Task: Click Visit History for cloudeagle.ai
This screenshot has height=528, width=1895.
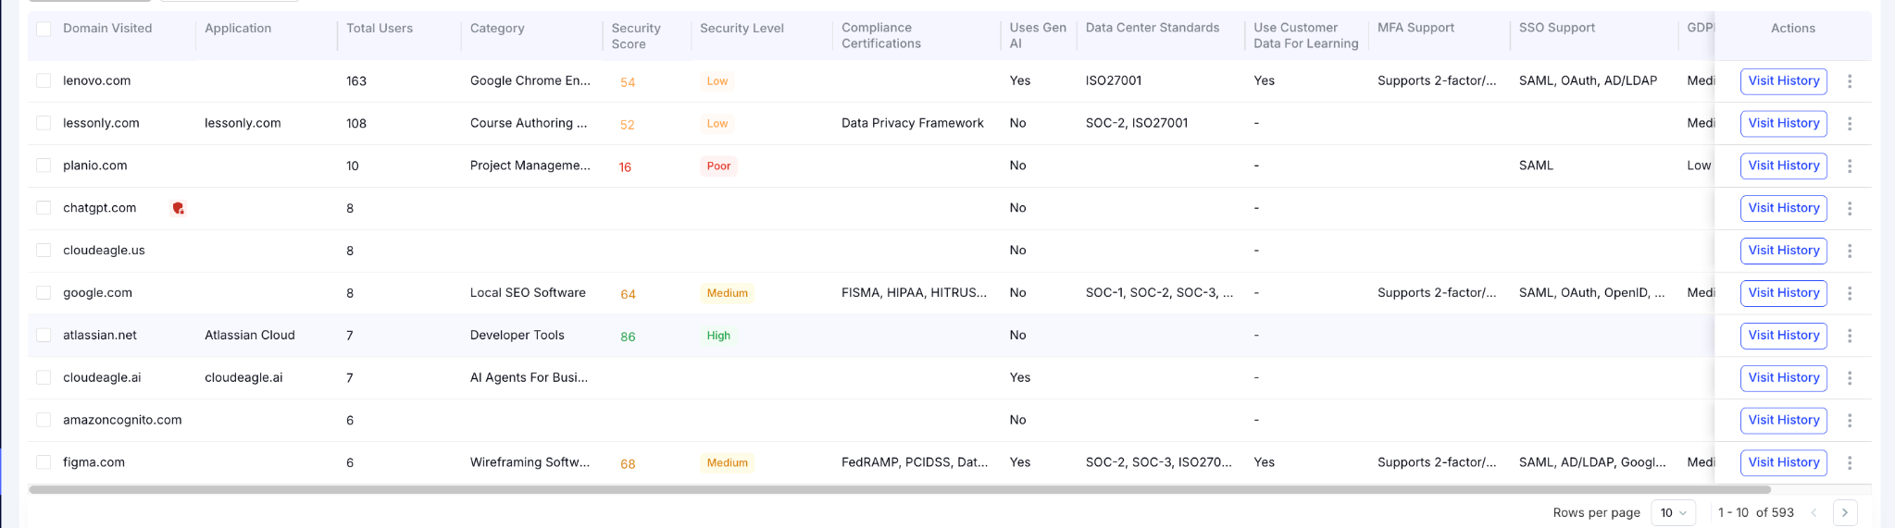Action: 1784,378
